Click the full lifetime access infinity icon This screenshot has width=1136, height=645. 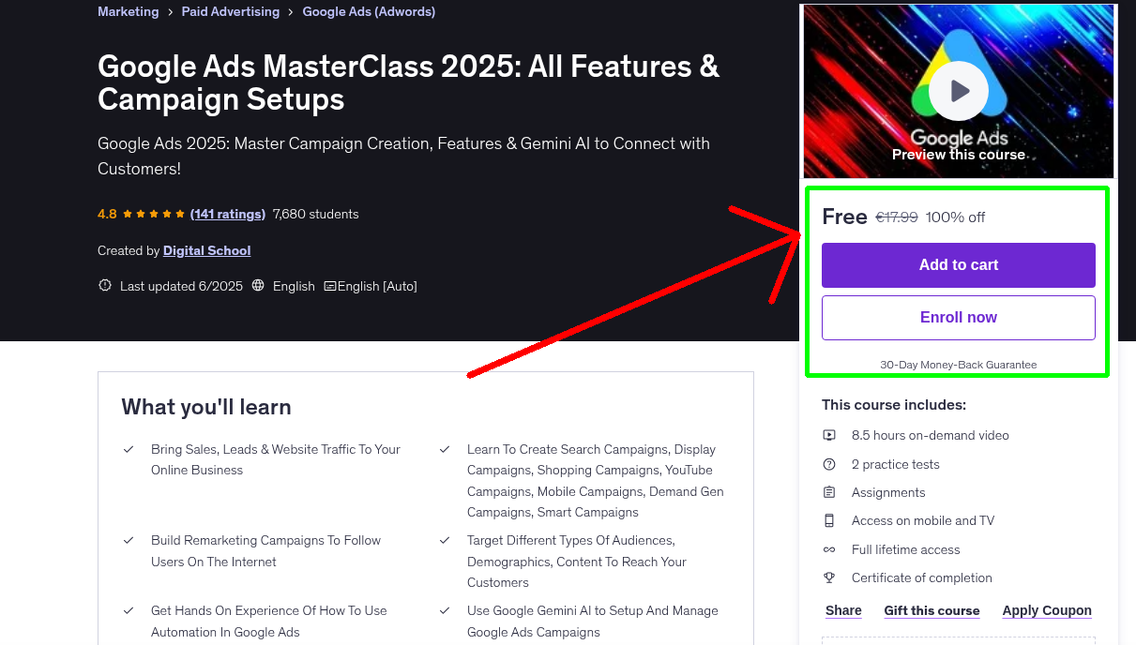[x=829, y=549]
